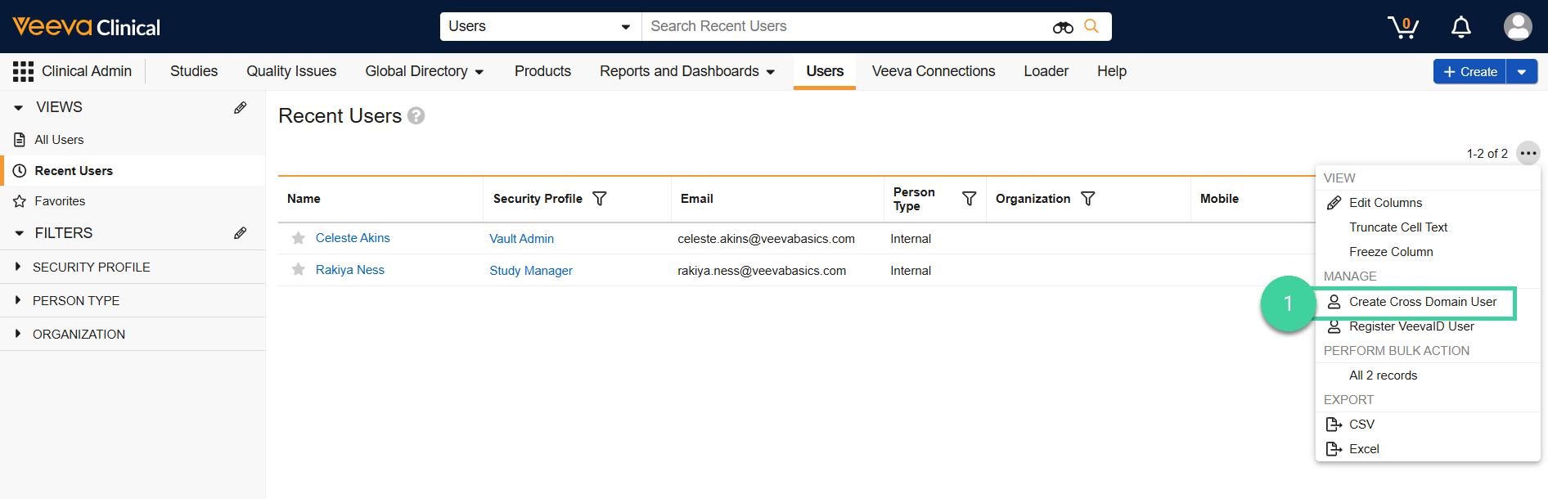This screenshot has width=1548, height=499.
Task: Click the Clinical Admin label
Action: click(87, 71)
